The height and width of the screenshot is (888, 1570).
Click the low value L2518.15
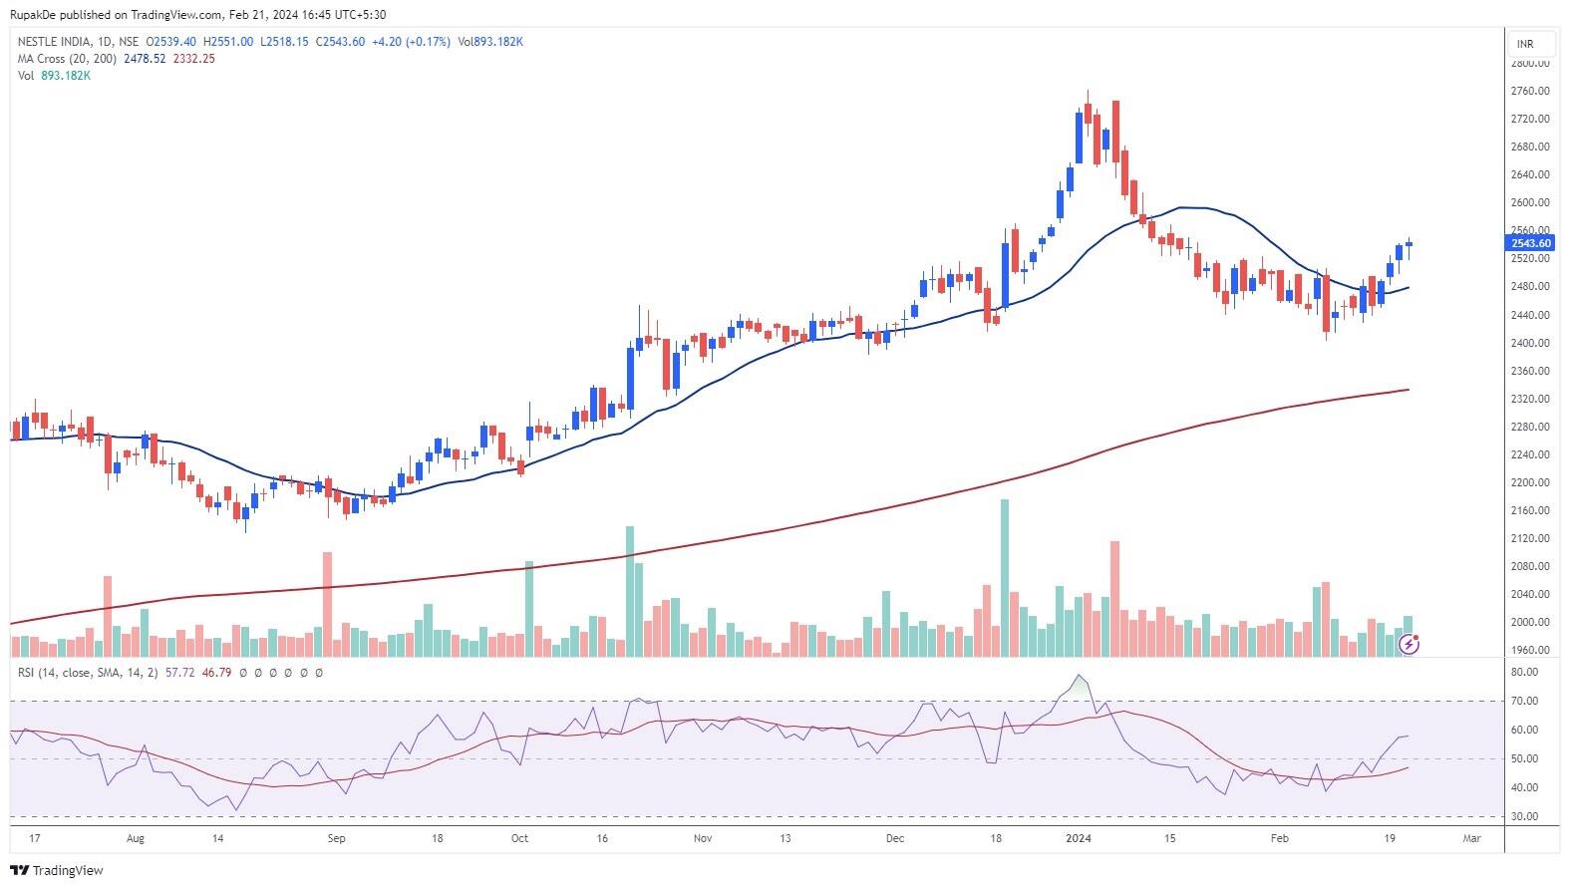click(284, 42)
